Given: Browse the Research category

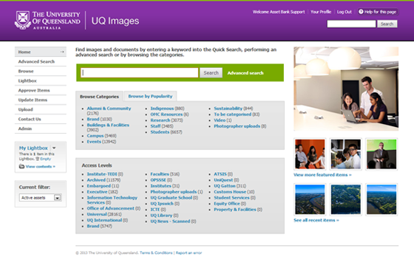Looking at the screenshot, I should 160,120.
